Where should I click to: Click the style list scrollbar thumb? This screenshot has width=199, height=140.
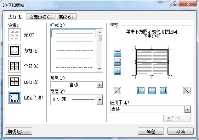100,38
